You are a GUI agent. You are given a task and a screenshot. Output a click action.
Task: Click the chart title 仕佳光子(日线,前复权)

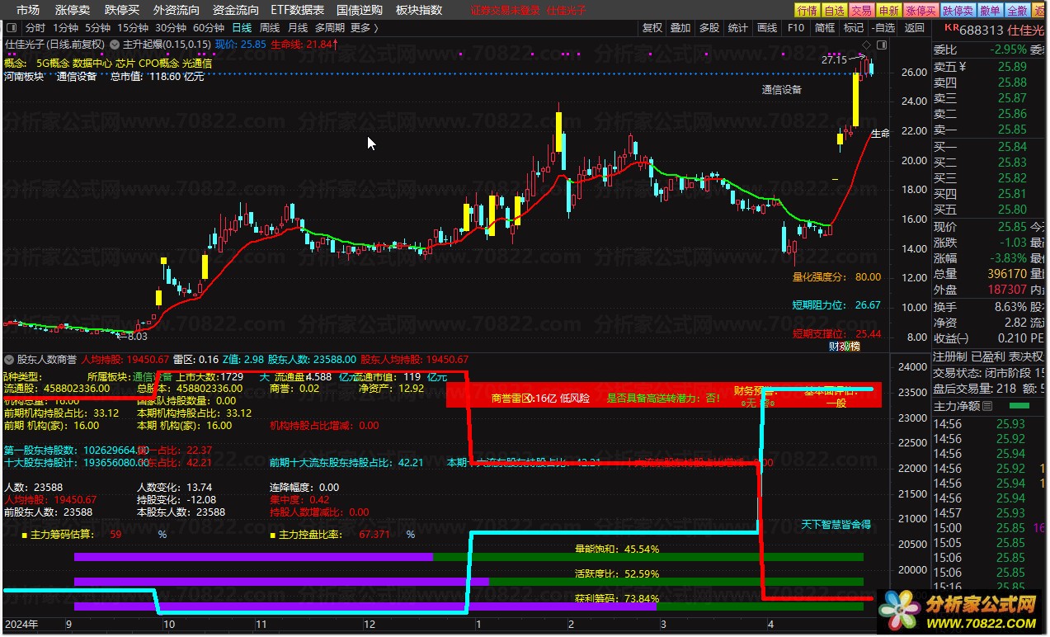pyautogui.click(x=55, y=44)
